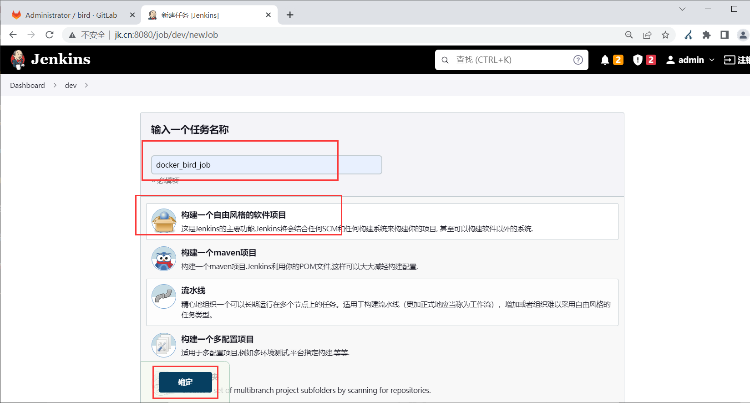The image size is (750, 403).
Task: Go to the Dashboard breadcrumb link
Action: point(27,85)
